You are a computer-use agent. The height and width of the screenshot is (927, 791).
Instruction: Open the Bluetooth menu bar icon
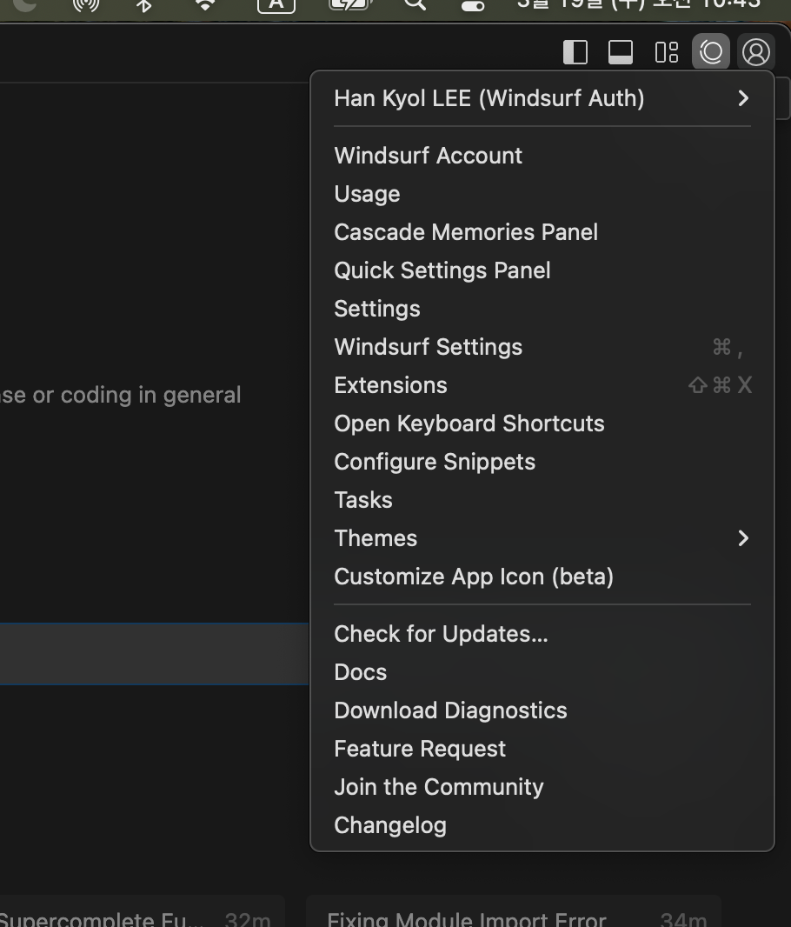point(144,4)
